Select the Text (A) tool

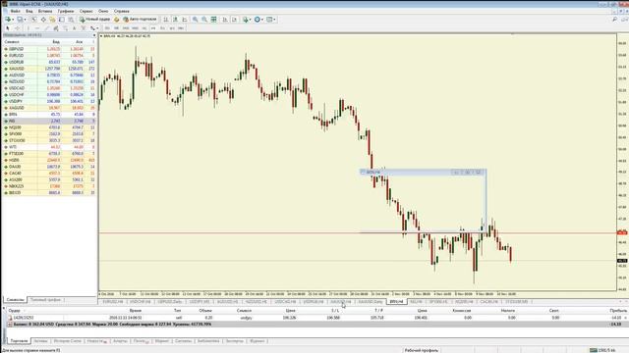pyautogui.click(x=75, y=28)
